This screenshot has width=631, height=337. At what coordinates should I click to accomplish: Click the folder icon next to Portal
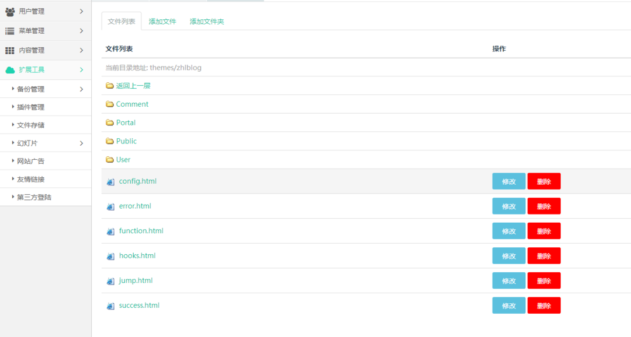(x=109, y=122)
